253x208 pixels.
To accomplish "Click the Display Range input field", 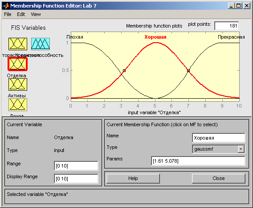I will (x=76, y=179).
